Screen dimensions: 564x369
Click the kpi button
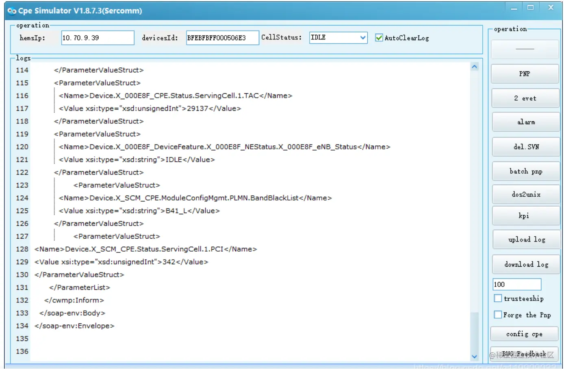[526, 216]
